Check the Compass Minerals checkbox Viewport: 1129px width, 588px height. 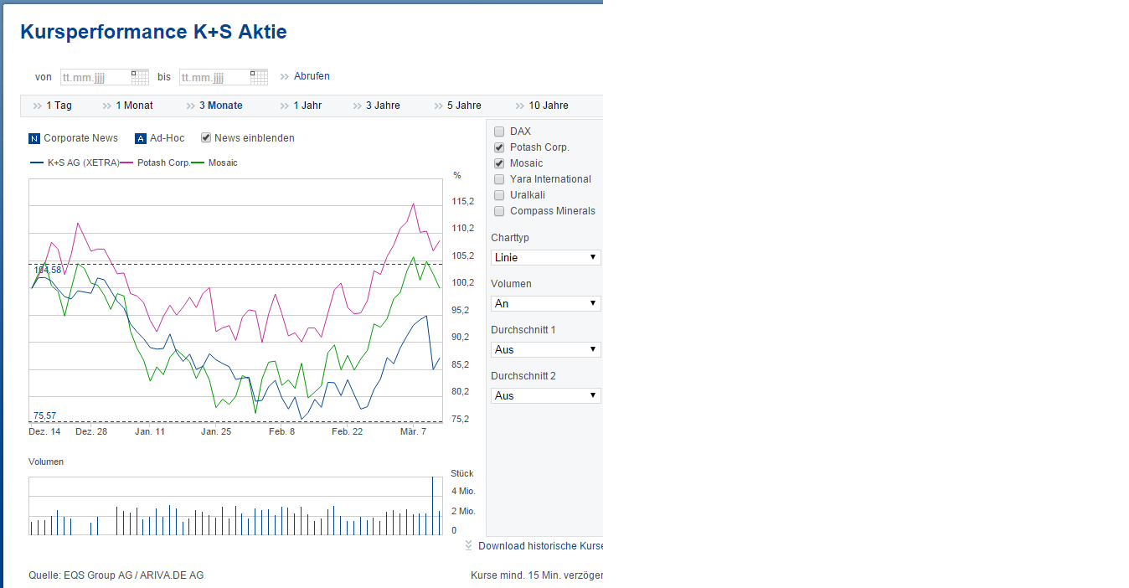click(499, 211)
